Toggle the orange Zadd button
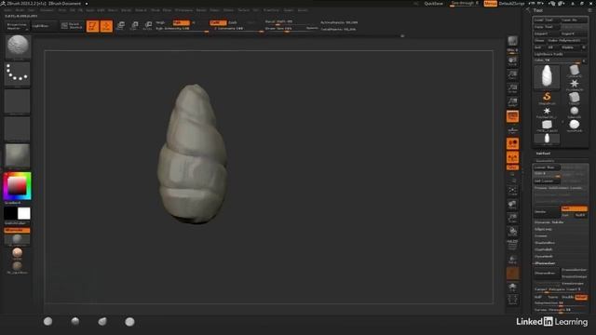The height and width of the screenshot is (335, 596). pyautogui.click(x=218, y=22)
